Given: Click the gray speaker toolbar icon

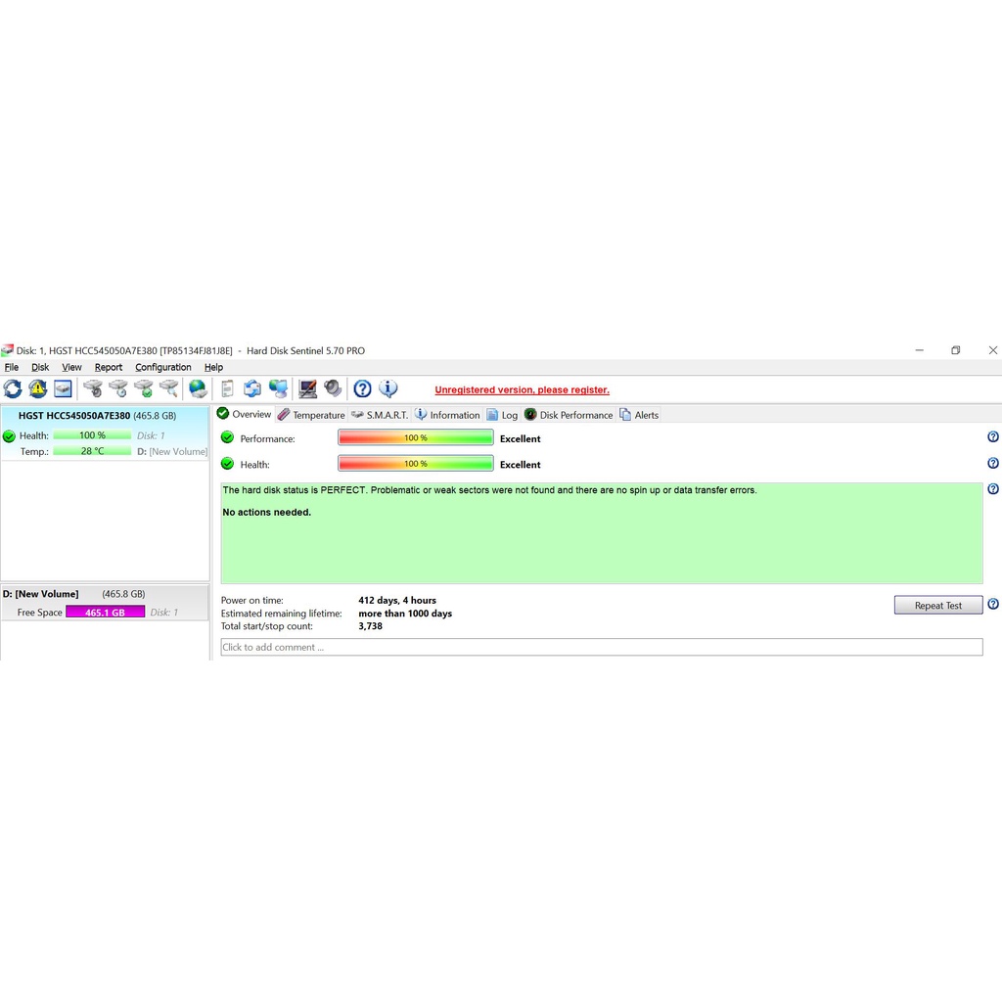Looking at the screenshot, I should point(334,389).
